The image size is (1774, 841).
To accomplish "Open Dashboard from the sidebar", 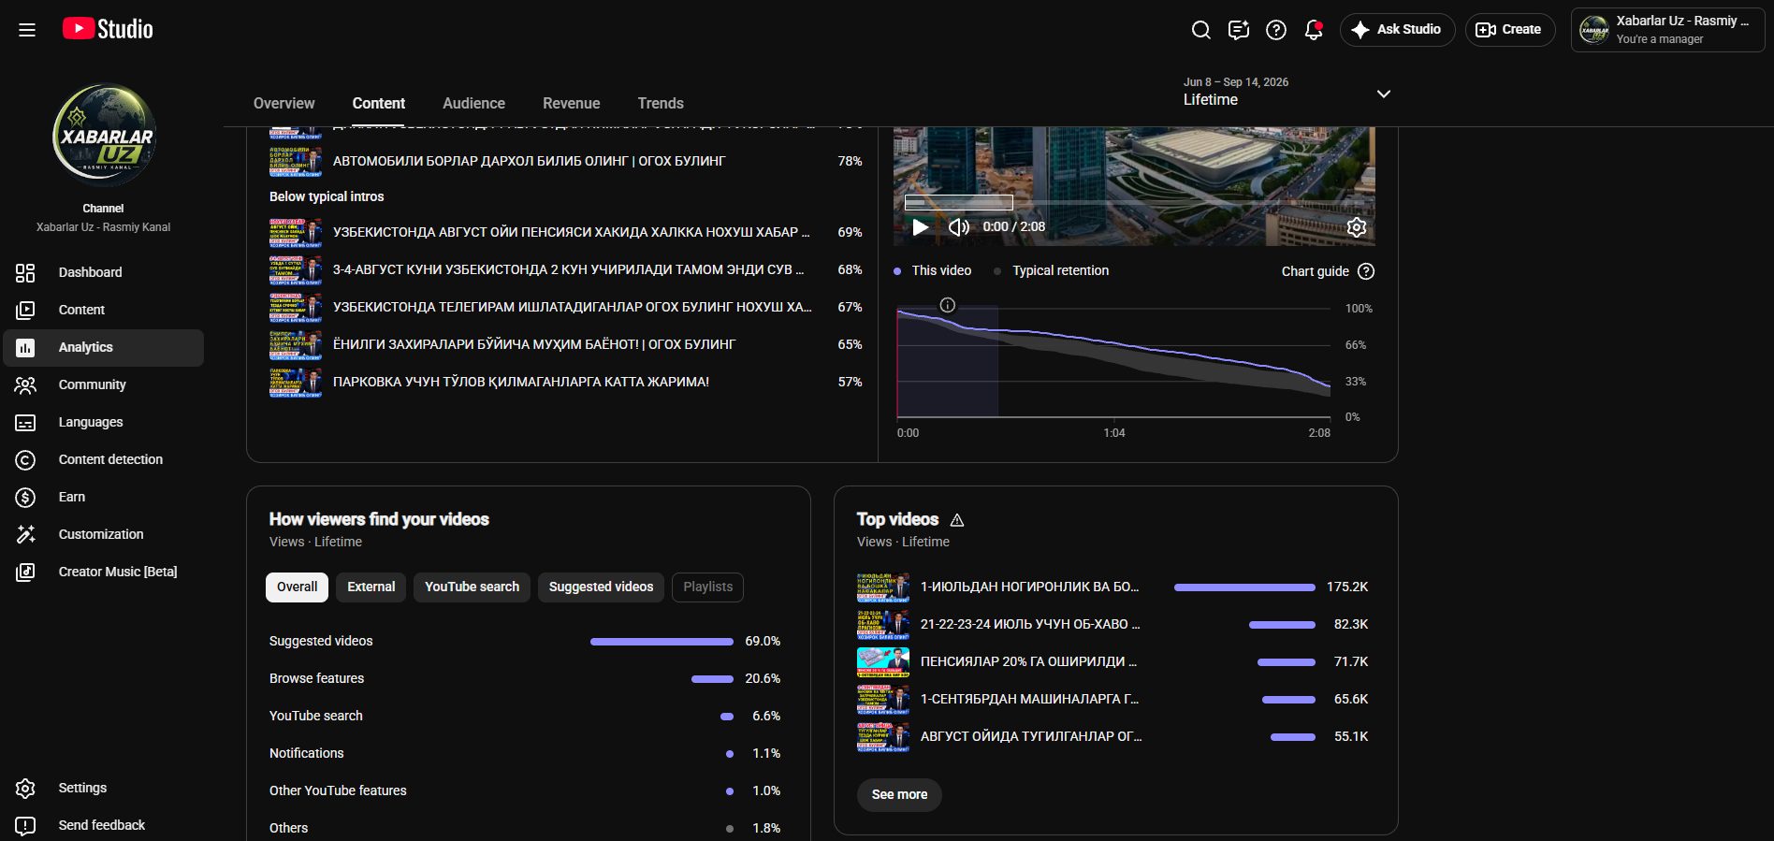I will [103, 272].
